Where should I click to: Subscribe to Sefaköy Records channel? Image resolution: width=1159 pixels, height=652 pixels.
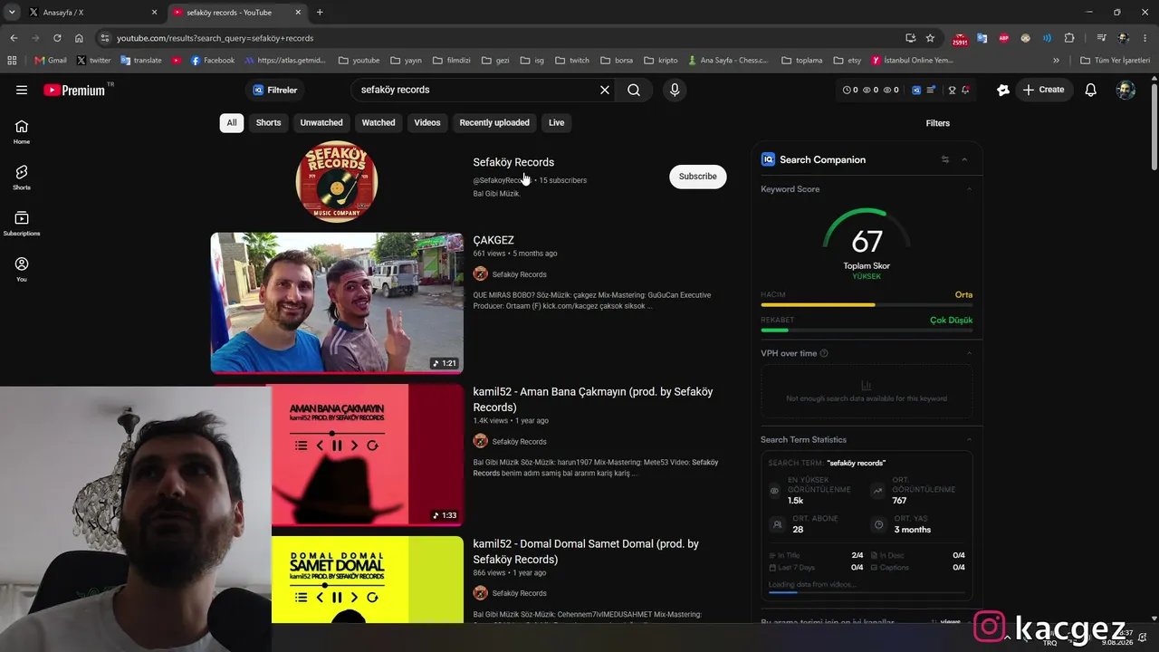pos(698,177)
